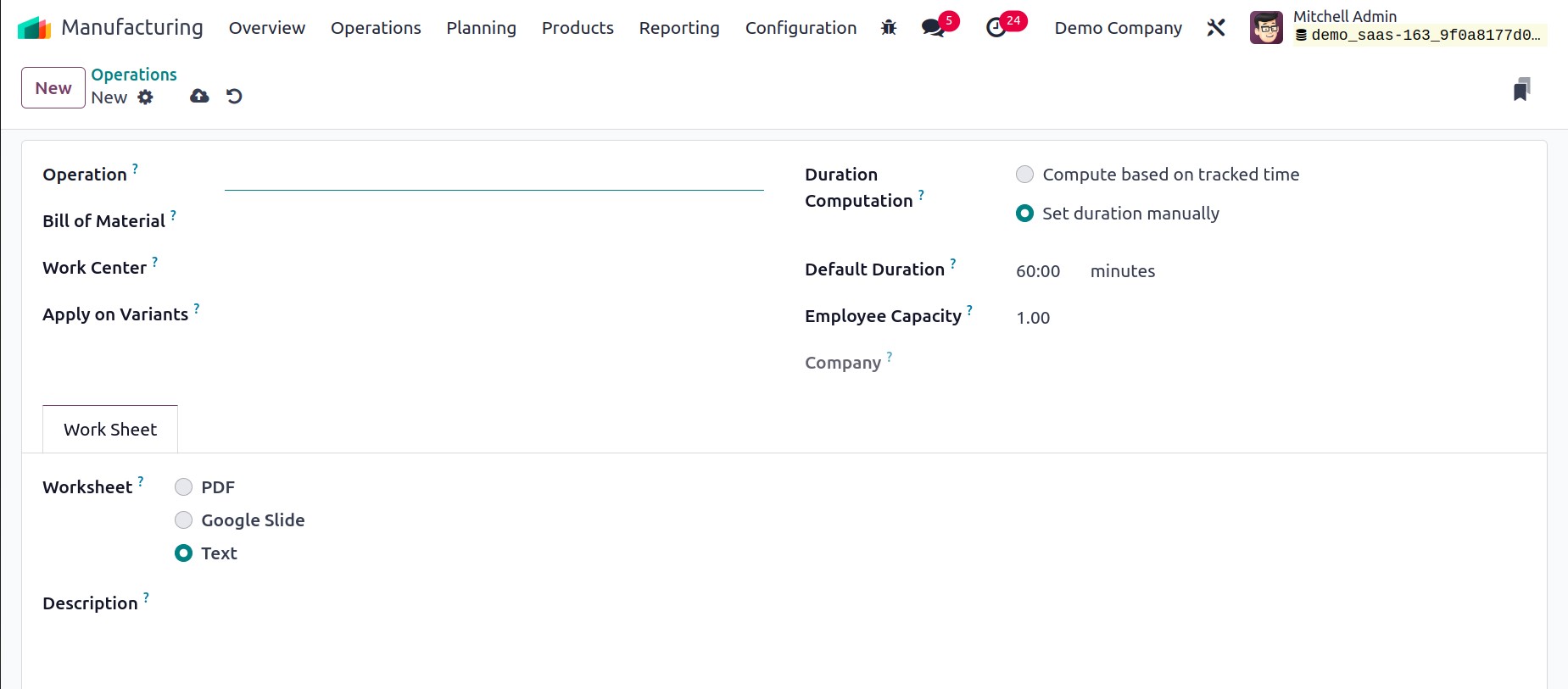Viewport: 1568px width, 689px height.
Task: Show the Bill of Material help question mark
Action: 173,215
